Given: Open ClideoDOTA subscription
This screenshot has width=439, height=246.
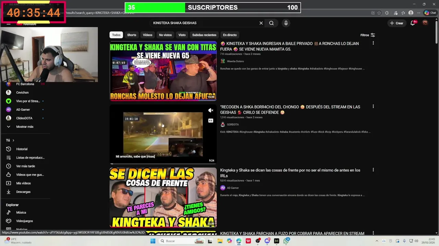Looking at the screenshot, I should click(24, 118).
